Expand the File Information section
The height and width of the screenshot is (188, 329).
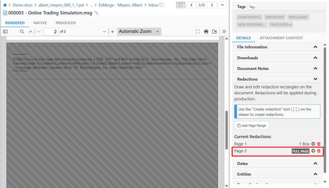[277, 47]
